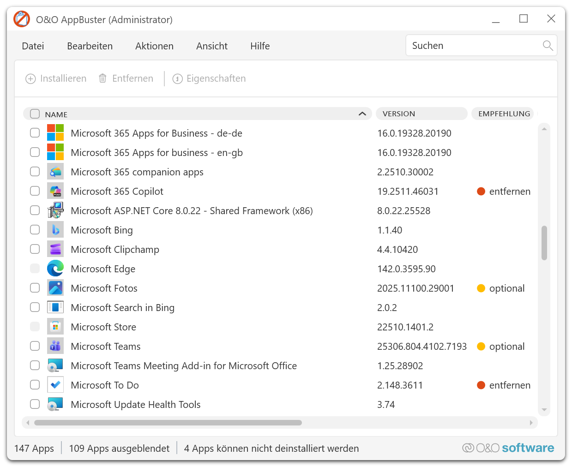
Task: Click the horizontal scroll right arrow
Action: coord(531,423)
